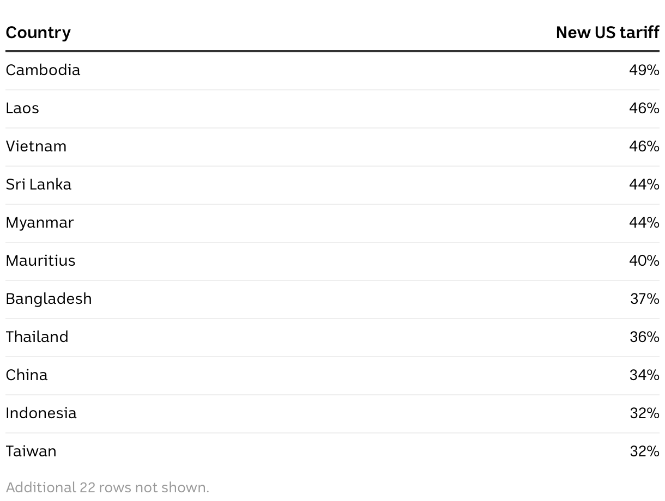This screenshot has height=501, width=665.
Task: Select the Bangladesh row label
Action: coord(49,299)
